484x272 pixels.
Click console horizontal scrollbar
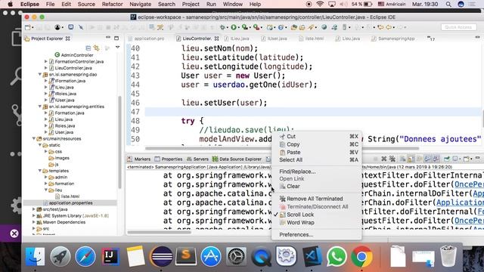[x=160, y=232]
